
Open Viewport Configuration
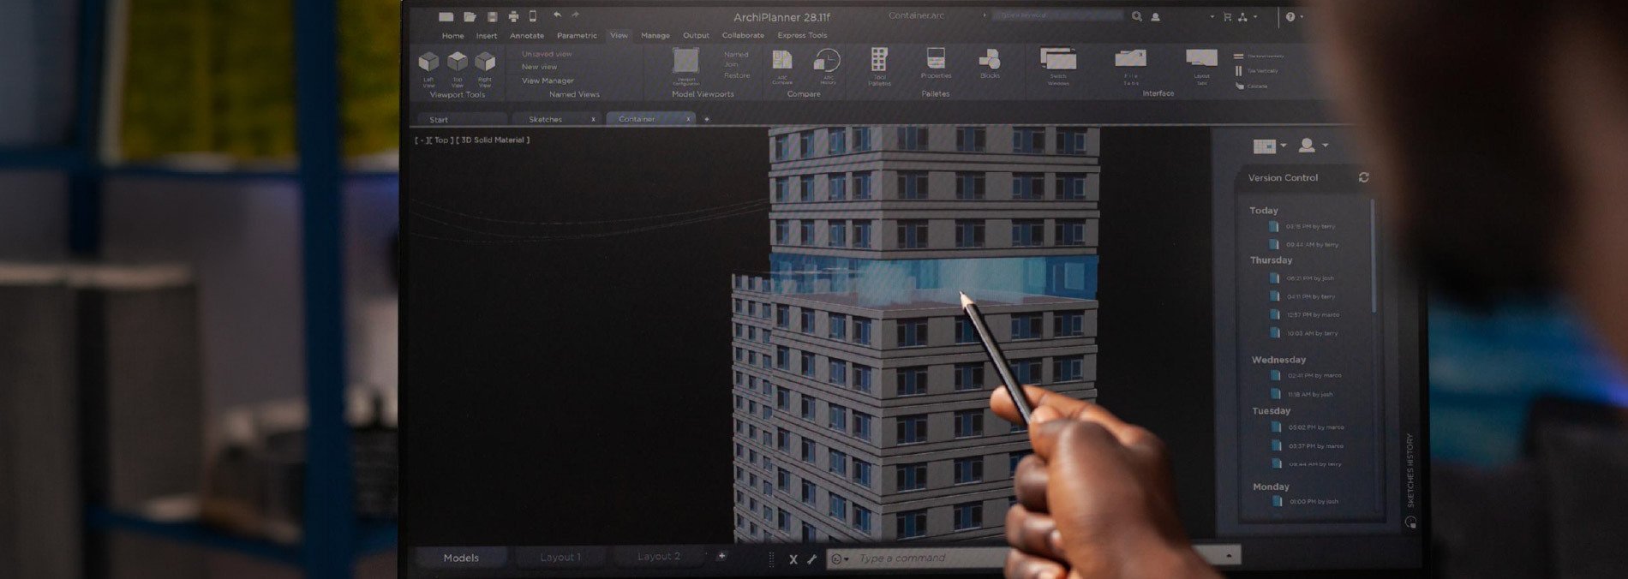685,66
